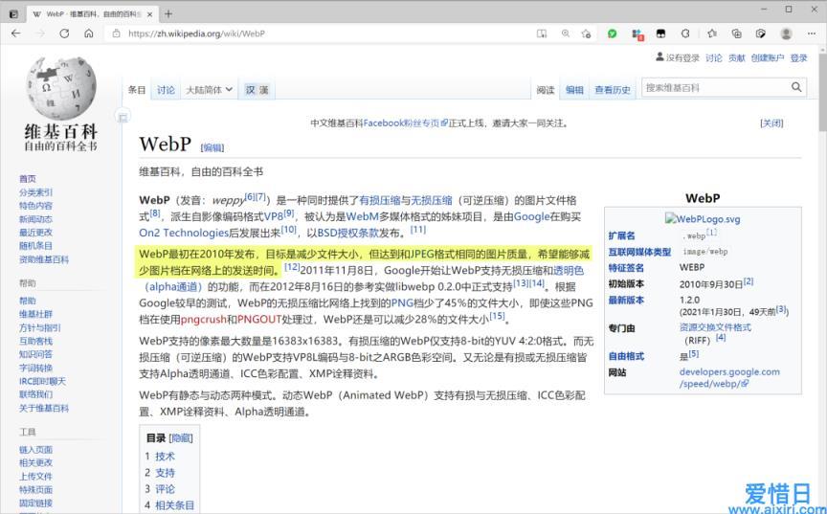Open the browser profile avatar
The height and width of the screenshot is (514, 827).
pos(786,34)
